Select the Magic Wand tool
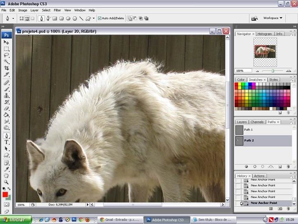This screenshot has width=298, height=224. [x=7, y=62]
